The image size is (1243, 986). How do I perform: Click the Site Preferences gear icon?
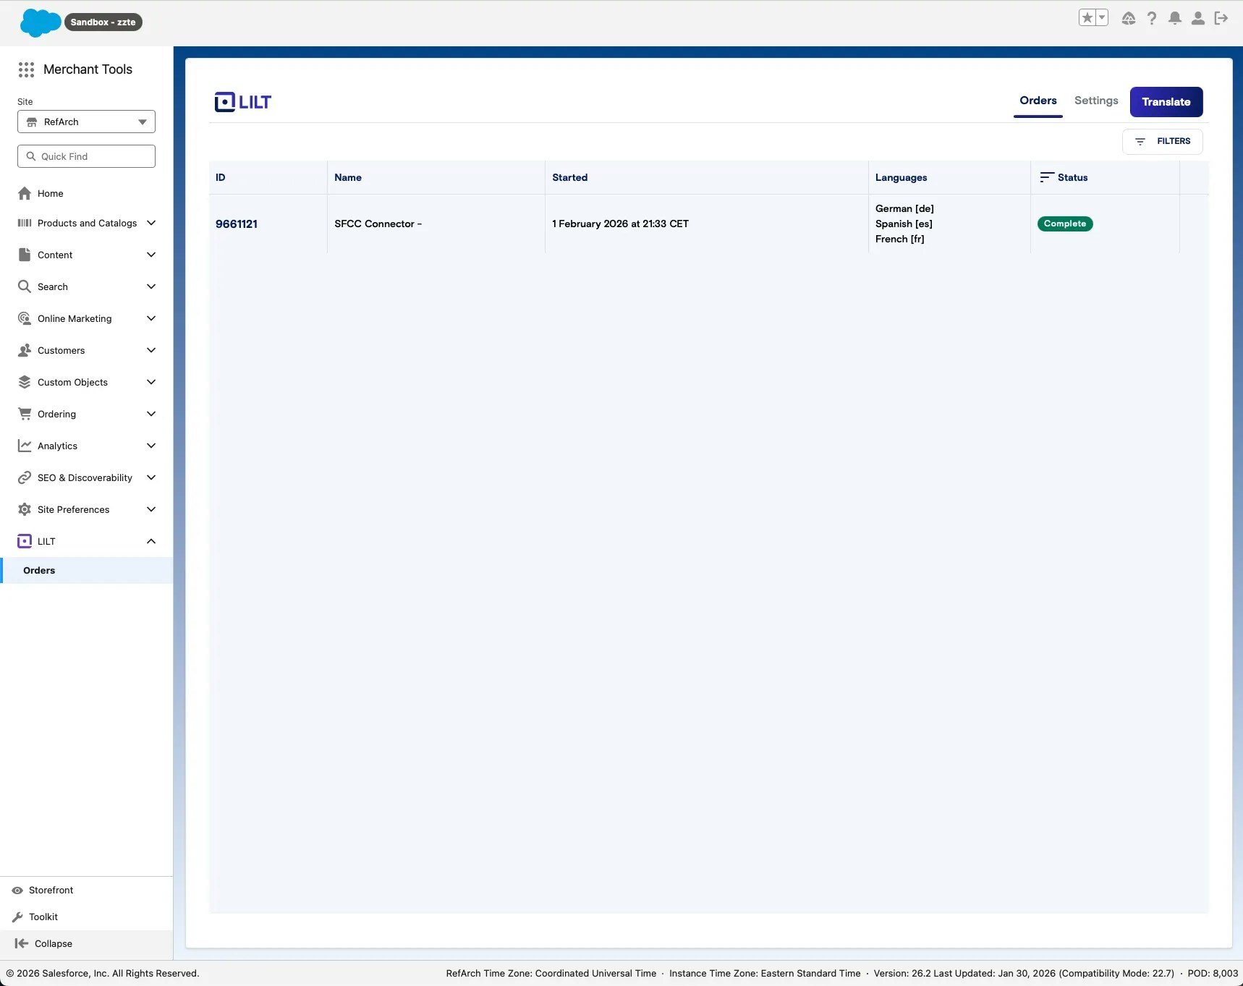coord(25,509)
